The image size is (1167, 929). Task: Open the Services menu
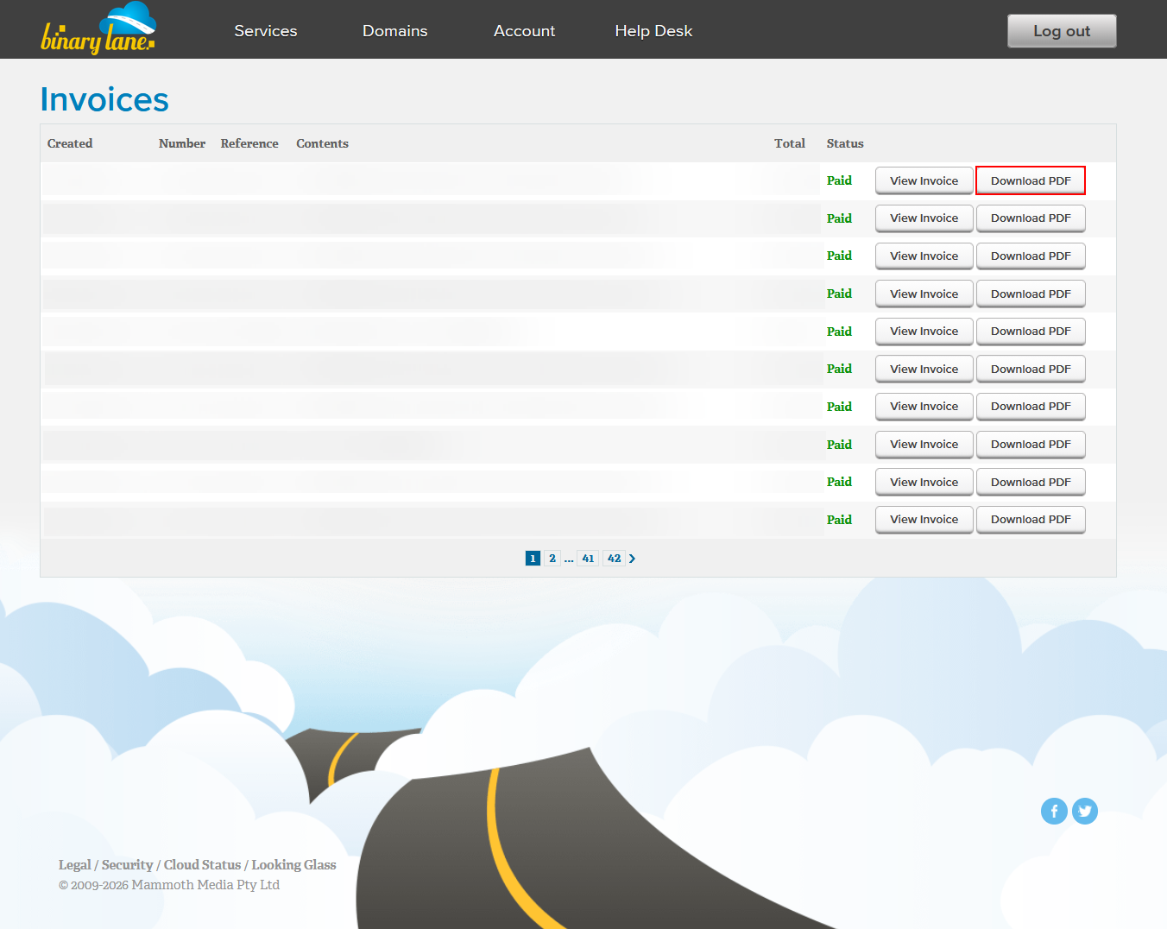(266, 31)
